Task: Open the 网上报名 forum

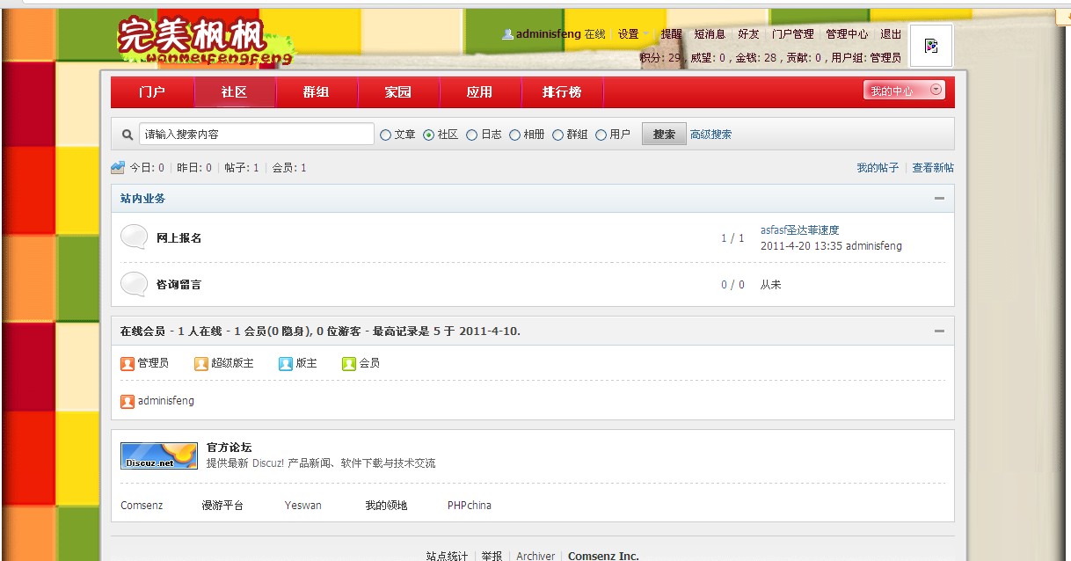Action: (x=178, y=238)
